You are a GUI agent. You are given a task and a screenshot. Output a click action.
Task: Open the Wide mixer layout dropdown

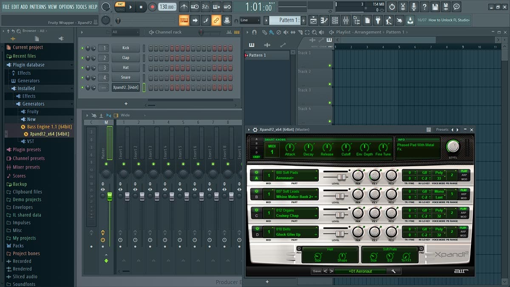click(132, 115)
